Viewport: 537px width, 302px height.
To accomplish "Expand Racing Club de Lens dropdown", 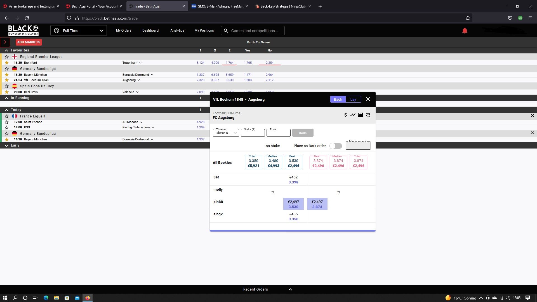I will 153,127.
